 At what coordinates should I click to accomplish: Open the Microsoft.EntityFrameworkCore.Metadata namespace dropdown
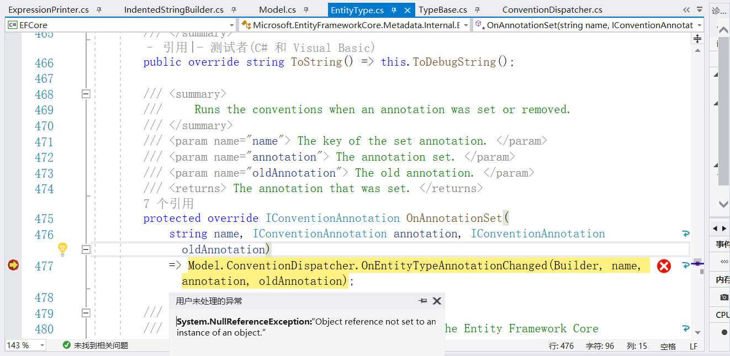(465, 25)
